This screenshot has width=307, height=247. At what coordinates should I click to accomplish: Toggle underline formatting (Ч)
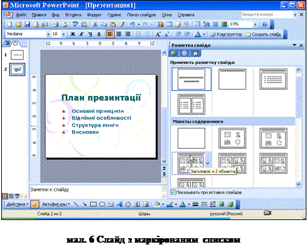(90, 34)
